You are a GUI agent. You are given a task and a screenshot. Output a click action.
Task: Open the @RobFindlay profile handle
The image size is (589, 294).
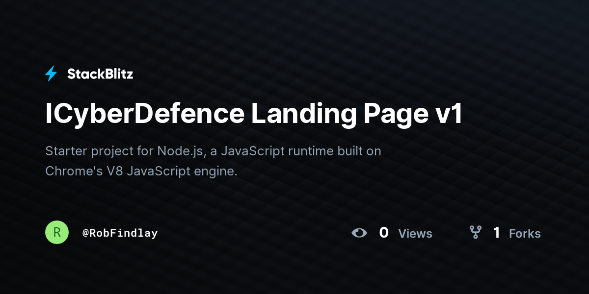coord(120,233)
